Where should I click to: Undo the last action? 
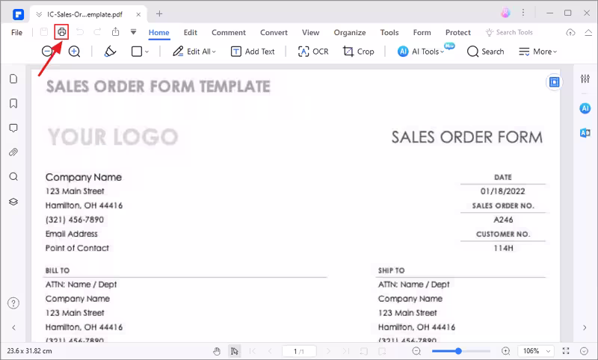pos(80,32)
